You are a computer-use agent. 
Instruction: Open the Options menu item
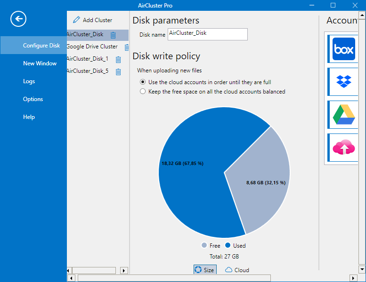click(33, 99)
